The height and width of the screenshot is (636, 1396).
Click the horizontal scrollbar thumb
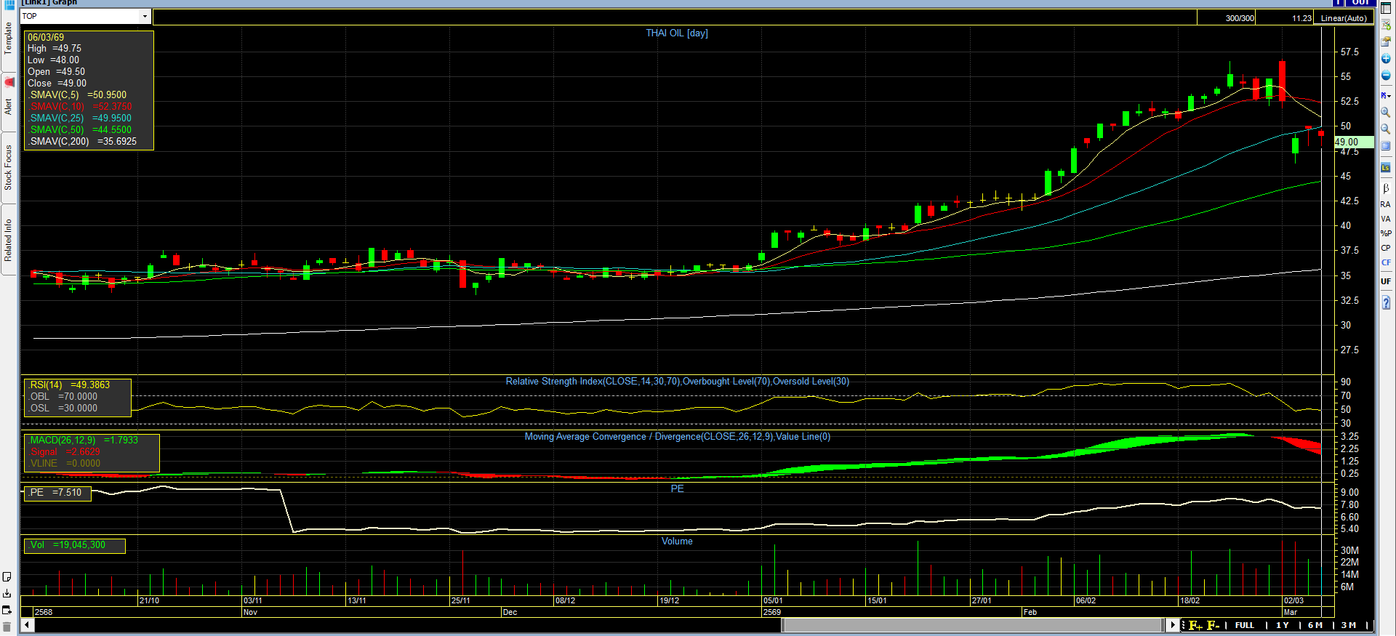pos(973,625)
